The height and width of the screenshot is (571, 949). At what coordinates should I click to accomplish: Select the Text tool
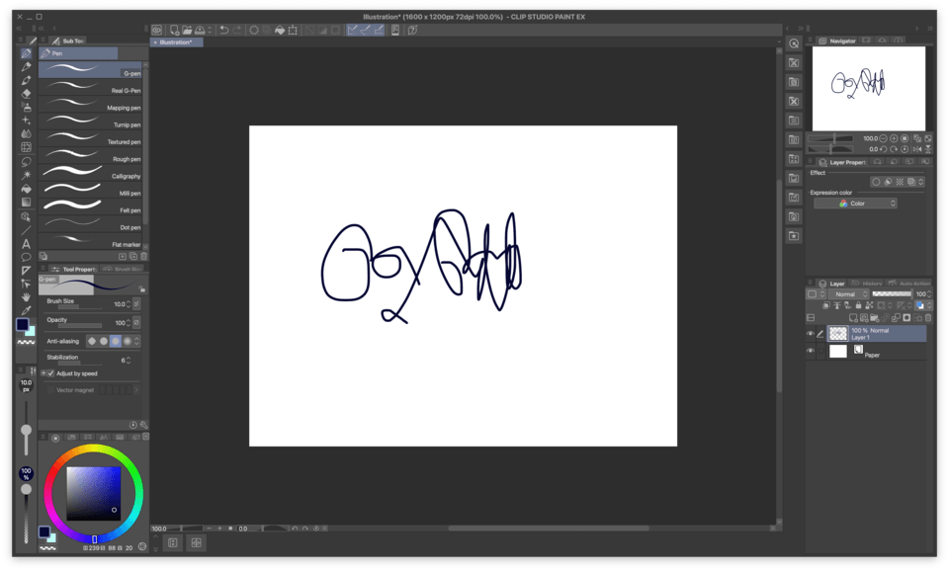pos(27,243)
